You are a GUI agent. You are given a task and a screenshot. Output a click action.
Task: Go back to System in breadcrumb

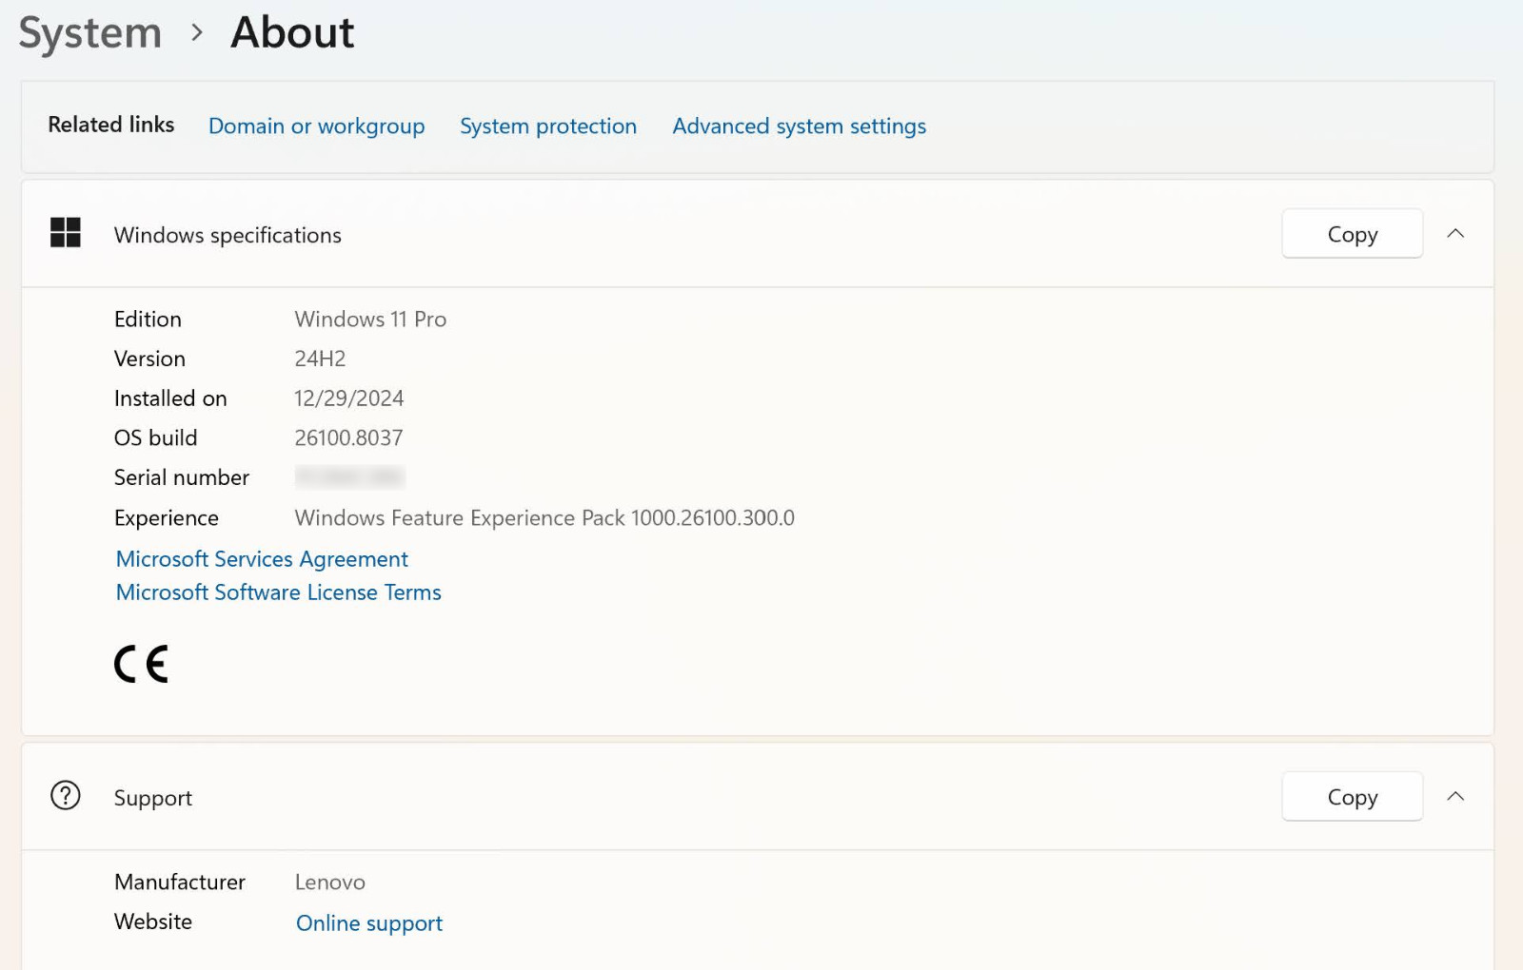(x=90, y=33)
